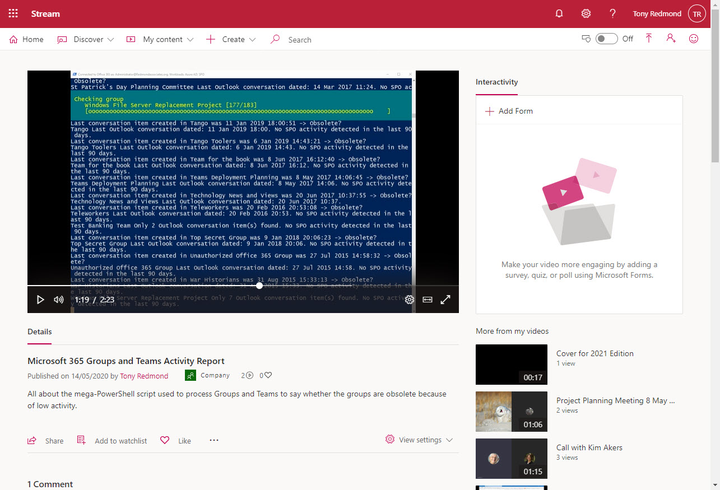Click the Share icon below the video
The width and height of the screenshot is (720, 490).
tap(32, 441)
